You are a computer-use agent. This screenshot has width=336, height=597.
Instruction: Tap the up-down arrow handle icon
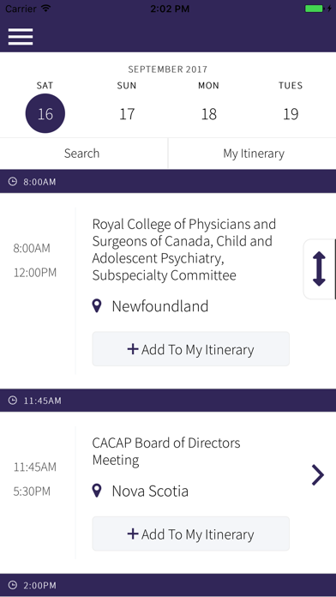[319, 268]
